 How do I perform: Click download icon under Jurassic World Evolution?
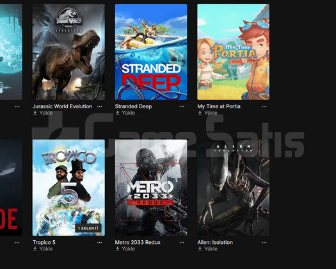click(x=35, y=113)
